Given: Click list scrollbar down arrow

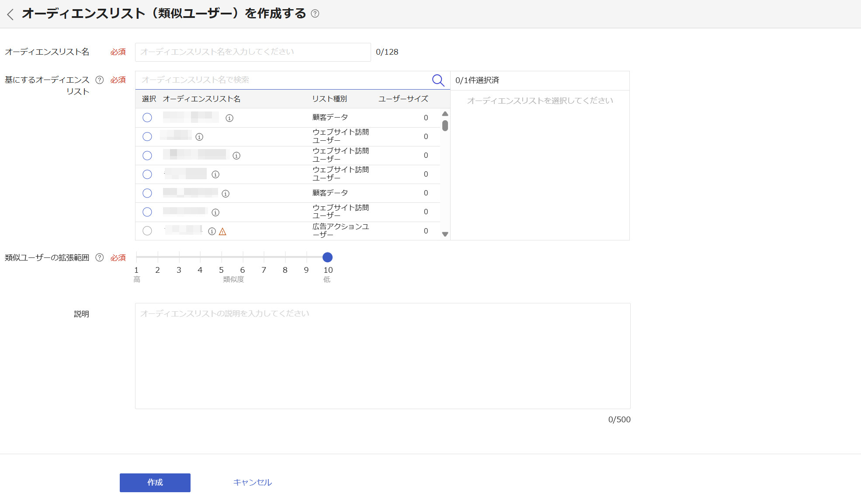Looking at the screenshot, I should pos(445,234).
